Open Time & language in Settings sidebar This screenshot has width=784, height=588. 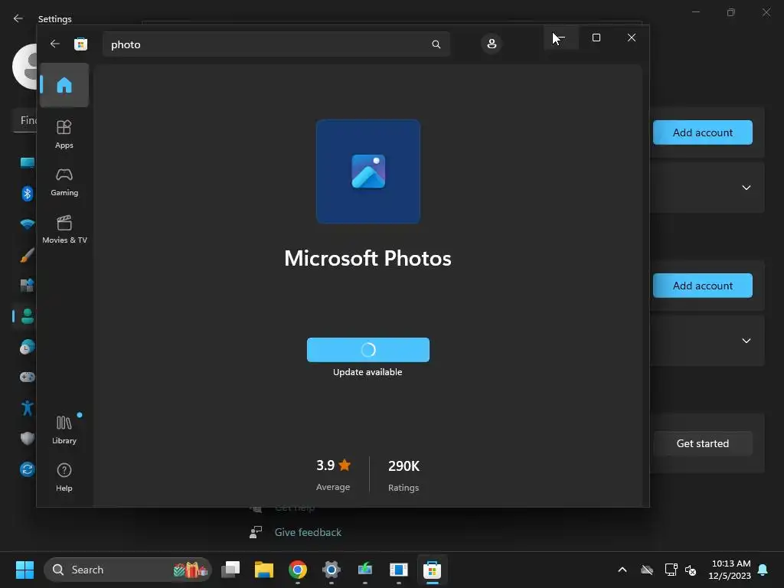click(27, 347)
